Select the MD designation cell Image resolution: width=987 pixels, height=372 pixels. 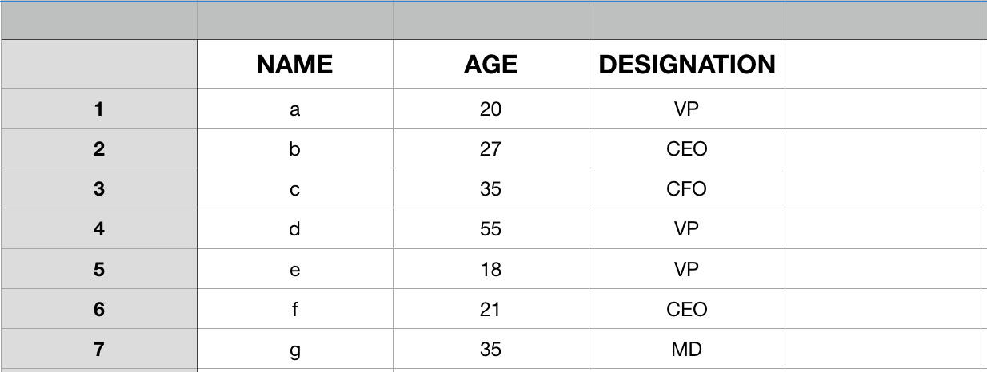(687, 349)
